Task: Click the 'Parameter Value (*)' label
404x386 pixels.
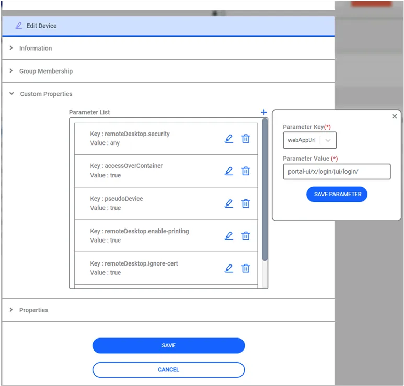Action: 310,159
